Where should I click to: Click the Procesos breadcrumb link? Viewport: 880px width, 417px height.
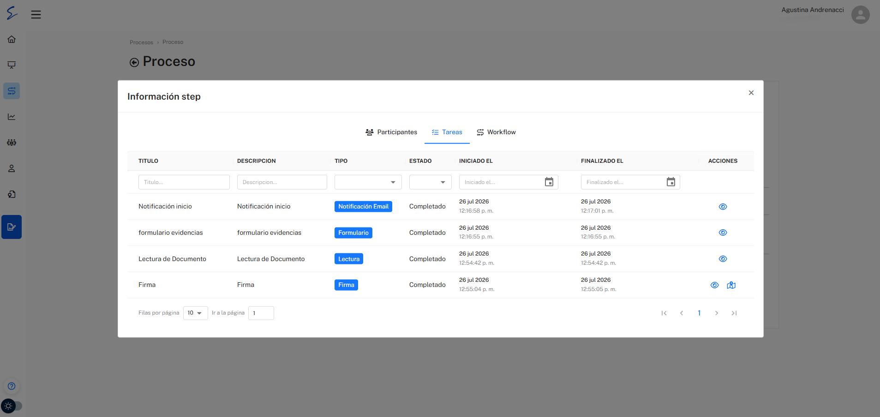pos(141,42)
